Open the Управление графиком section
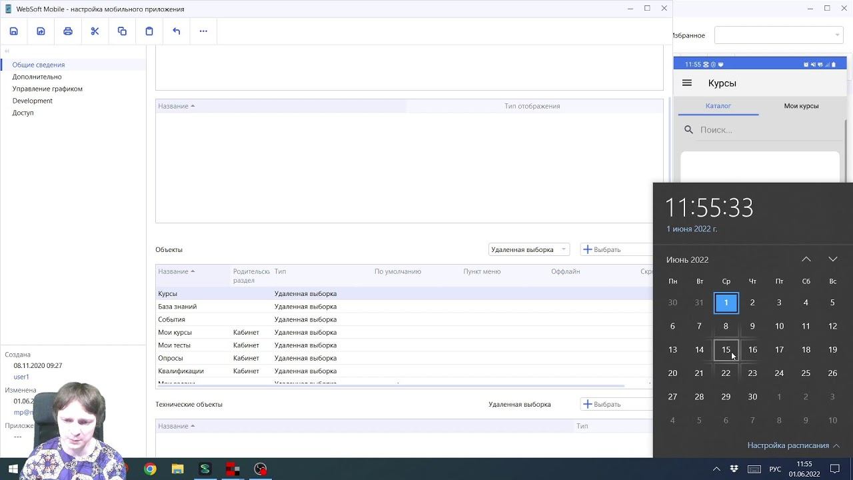This screenshot has height=480, width=853. pos(47,89)
